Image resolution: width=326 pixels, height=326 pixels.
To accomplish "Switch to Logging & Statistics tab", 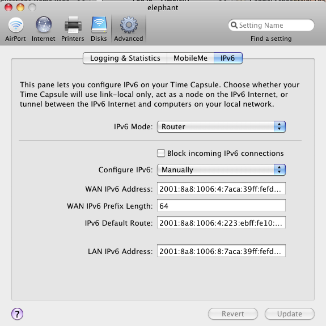I will click(125, 58).
